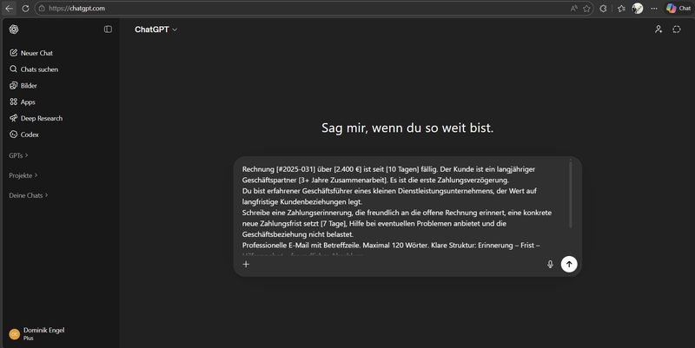Expand the Deine Chats section

[x=29, y=195]
